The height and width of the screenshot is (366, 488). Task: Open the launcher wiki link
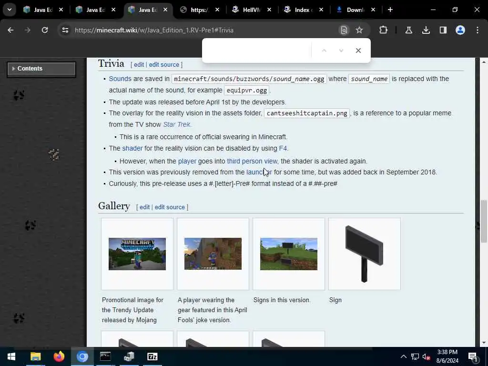259,172
